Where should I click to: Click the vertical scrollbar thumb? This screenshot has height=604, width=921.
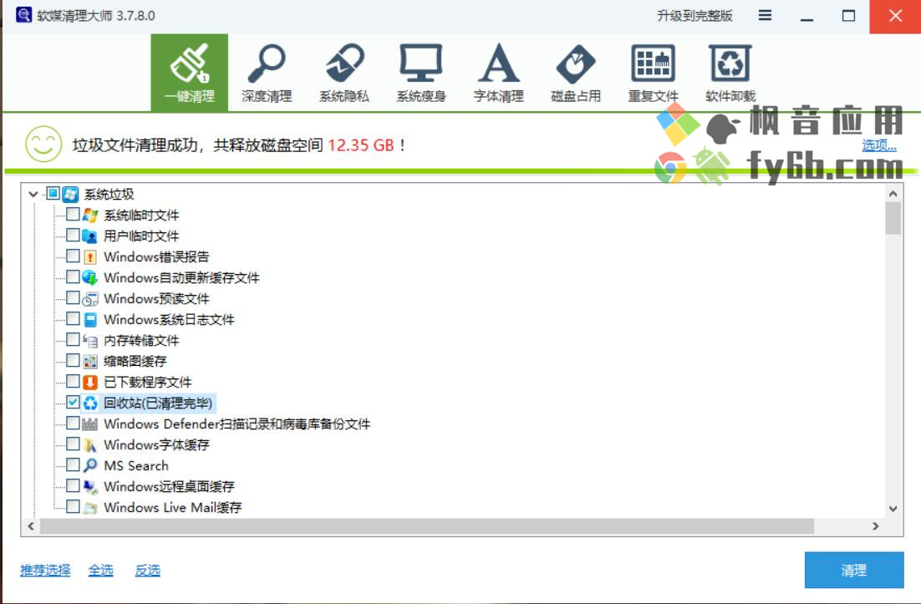coord(893,218)
